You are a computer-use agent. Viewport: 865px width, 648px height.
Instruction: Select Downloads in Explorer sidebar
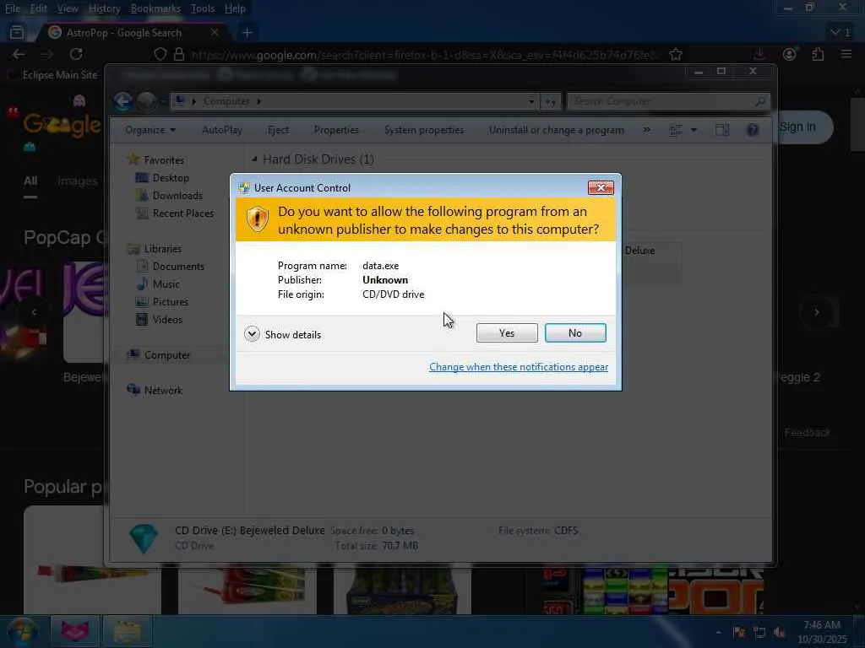tap(177, 195)
